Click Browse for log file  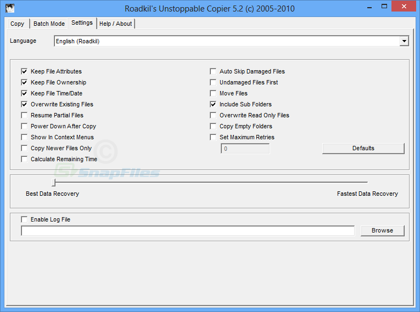(x=382, y=231)
